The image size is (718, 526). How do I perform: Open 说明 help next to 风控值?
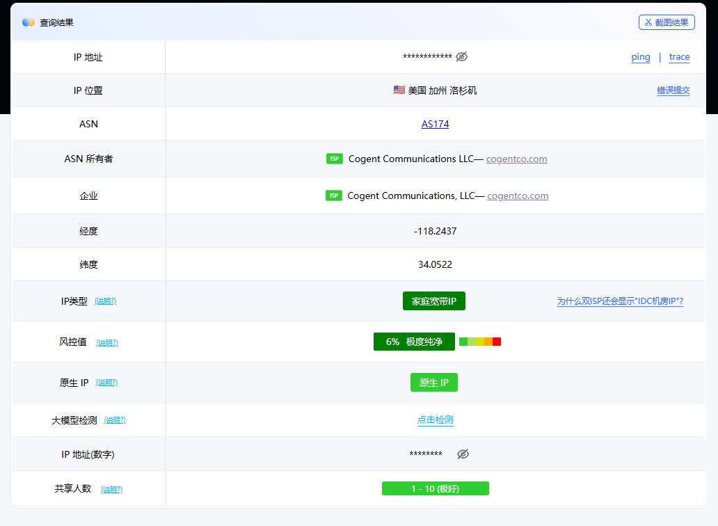(x=107, y=342)
